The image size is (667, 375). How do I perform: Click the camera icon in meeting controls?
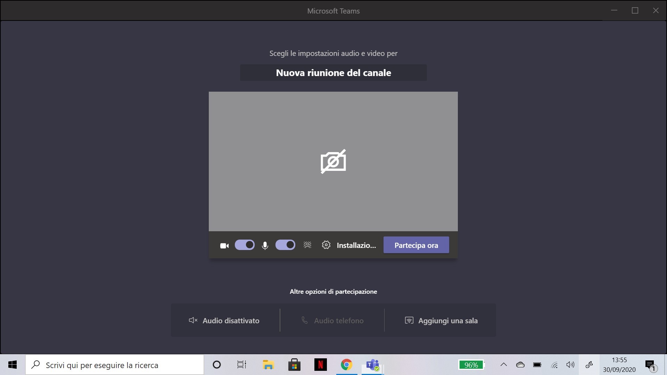pos(224,246)
